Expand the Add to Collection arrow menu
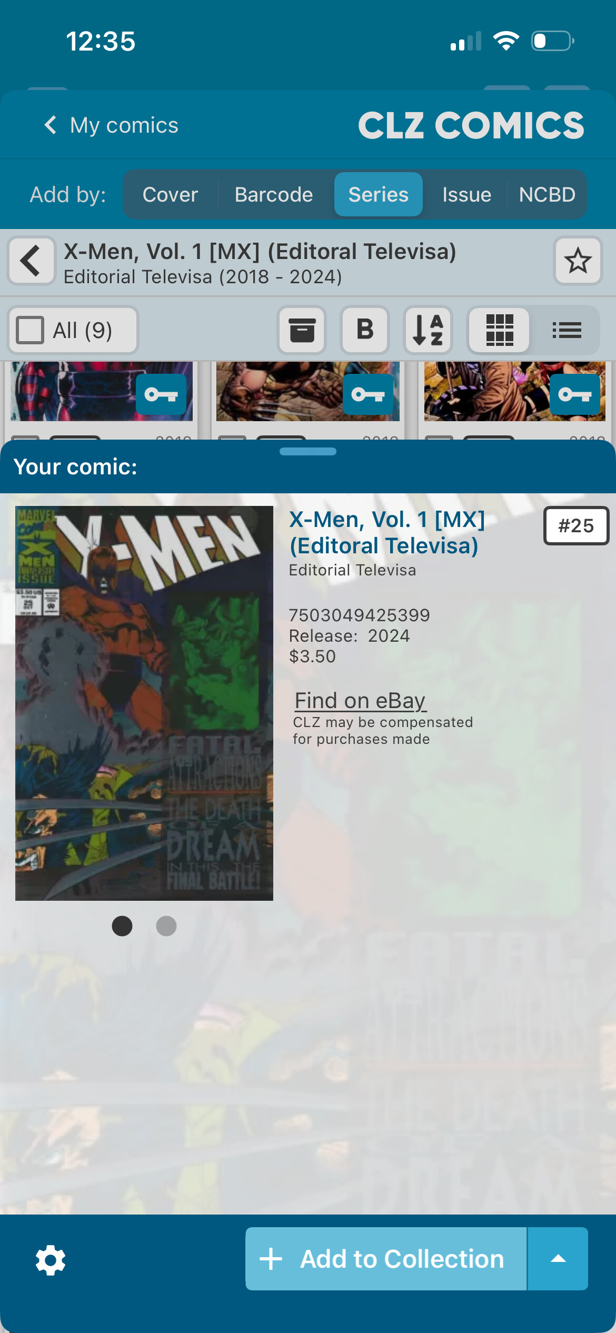 pos(558,1259)
